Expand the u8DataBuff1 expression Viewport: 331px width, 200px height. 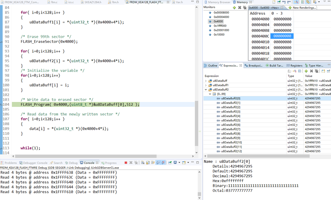point(206,85)
